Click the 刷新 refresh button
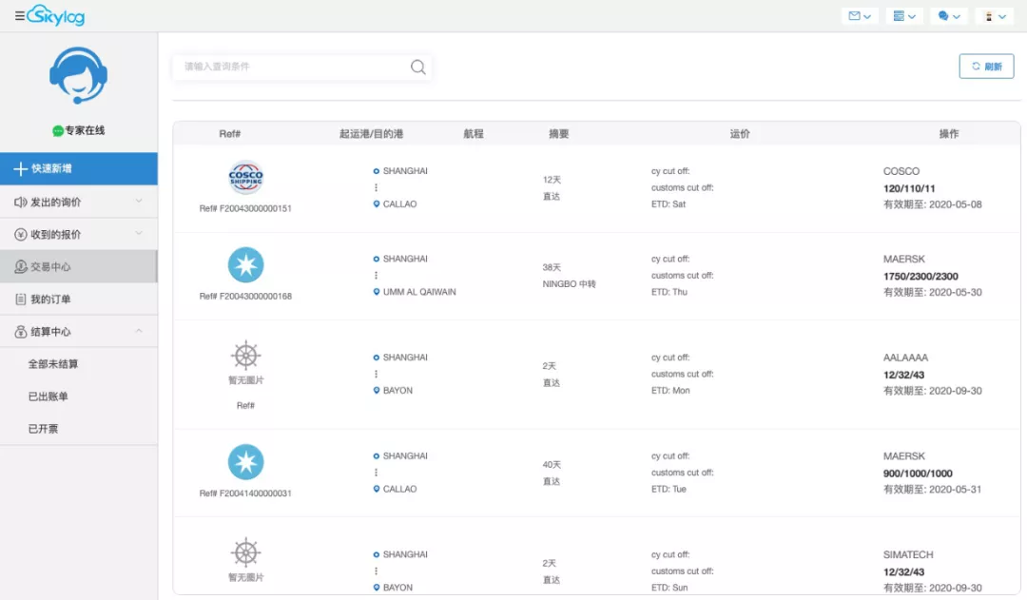The width and height of the screenshot is (1027, 600). (x=986, y=67)
